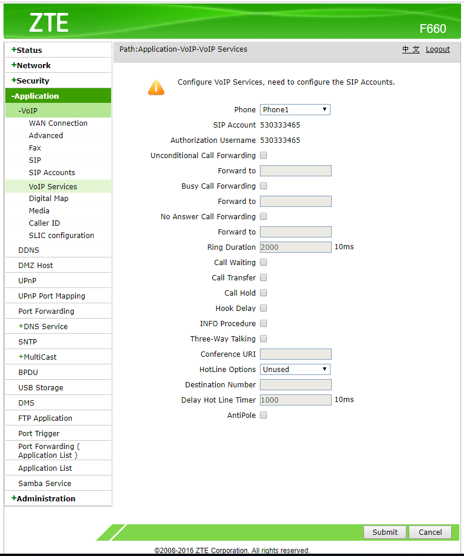
Task: Click the Cancel button
Action: [x=430, y=532]
